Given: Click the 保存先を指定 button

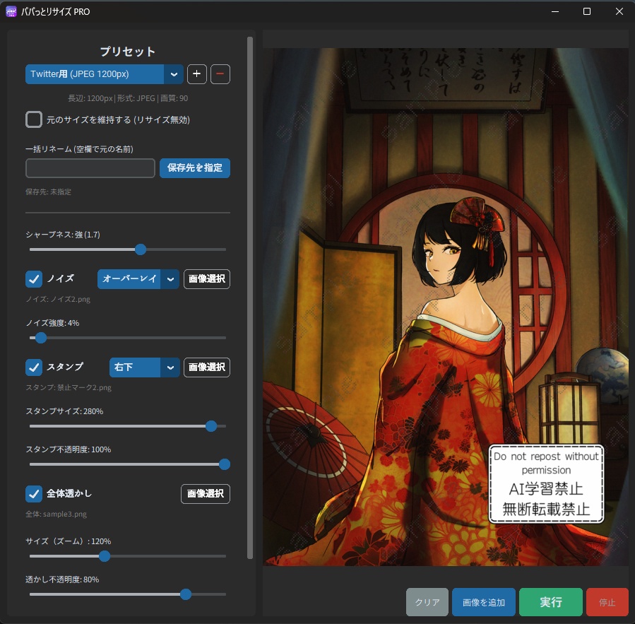Looking at the screenshot, I should (195, 168).
